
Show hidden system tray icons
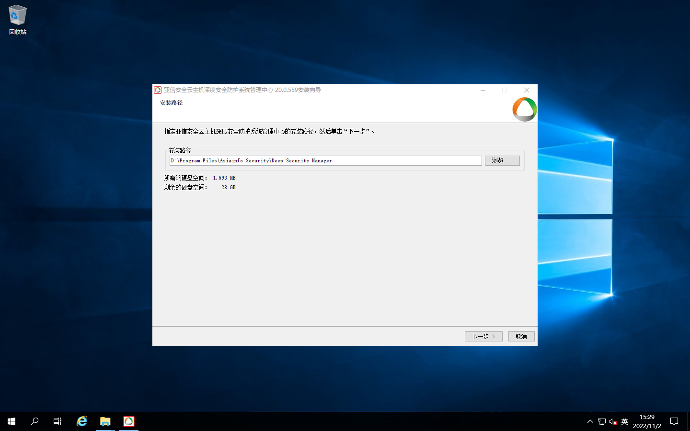click(x=590, y=421)
